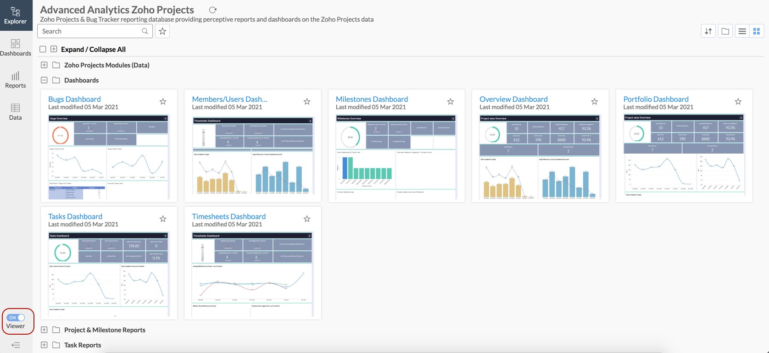This screenshot has height=353, width=769.
Task: Select the Dashboards folder label
Action: point(81,80)
